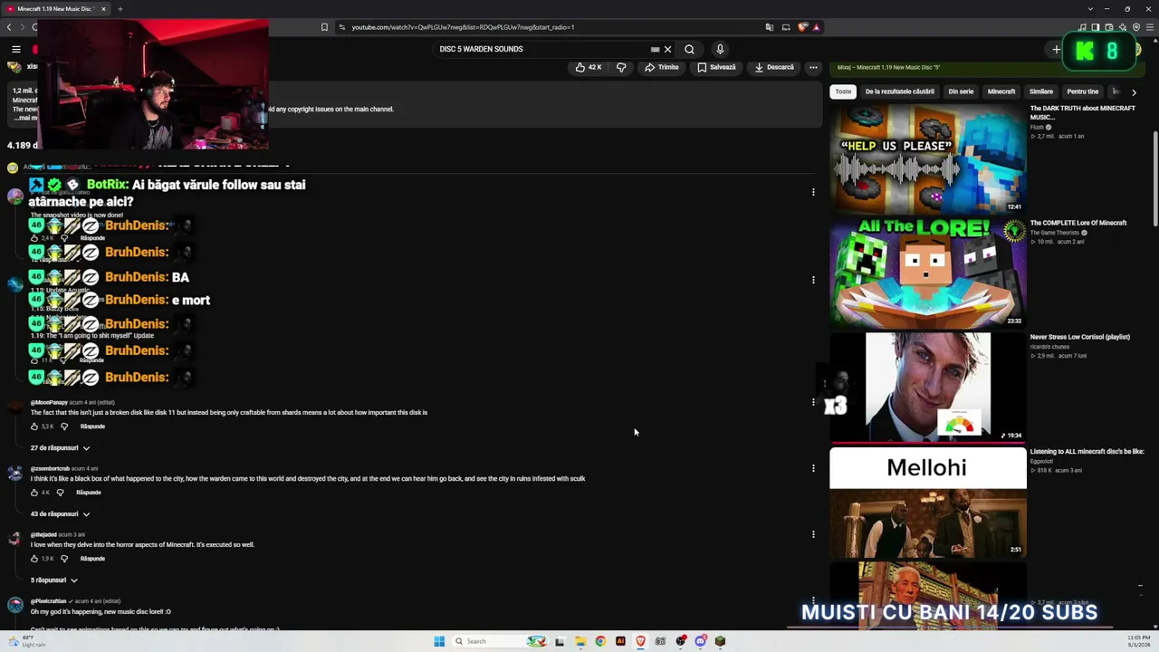Viewport: 1159px width, 652px height.
Task: Go back with the browser back arrow
Action: point(10,27)
